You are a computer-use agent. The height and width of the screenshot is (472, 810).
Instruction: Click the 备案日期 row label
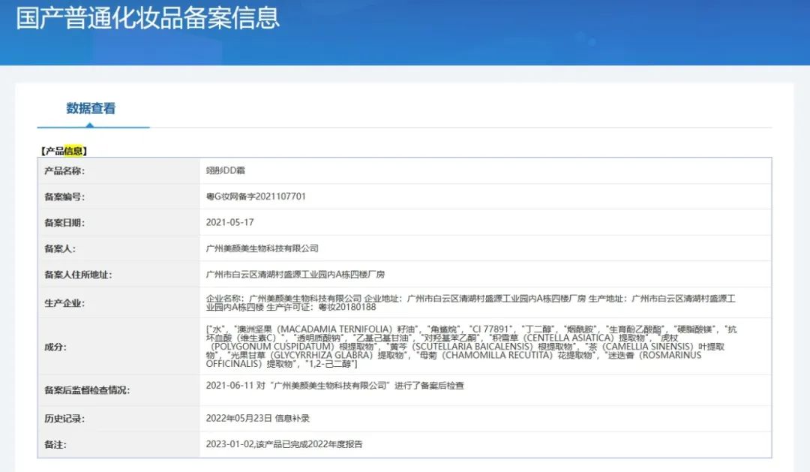coord(64,223)
